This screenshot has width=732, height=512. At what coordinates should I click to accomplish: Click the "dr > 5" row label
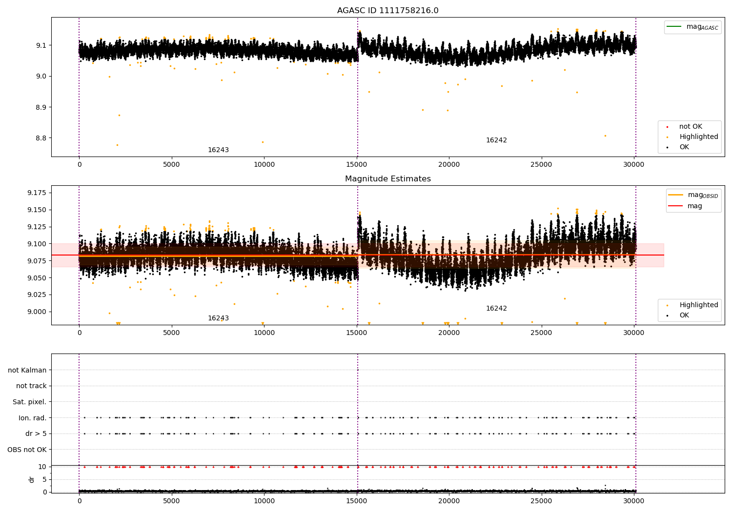pos(36,433)
